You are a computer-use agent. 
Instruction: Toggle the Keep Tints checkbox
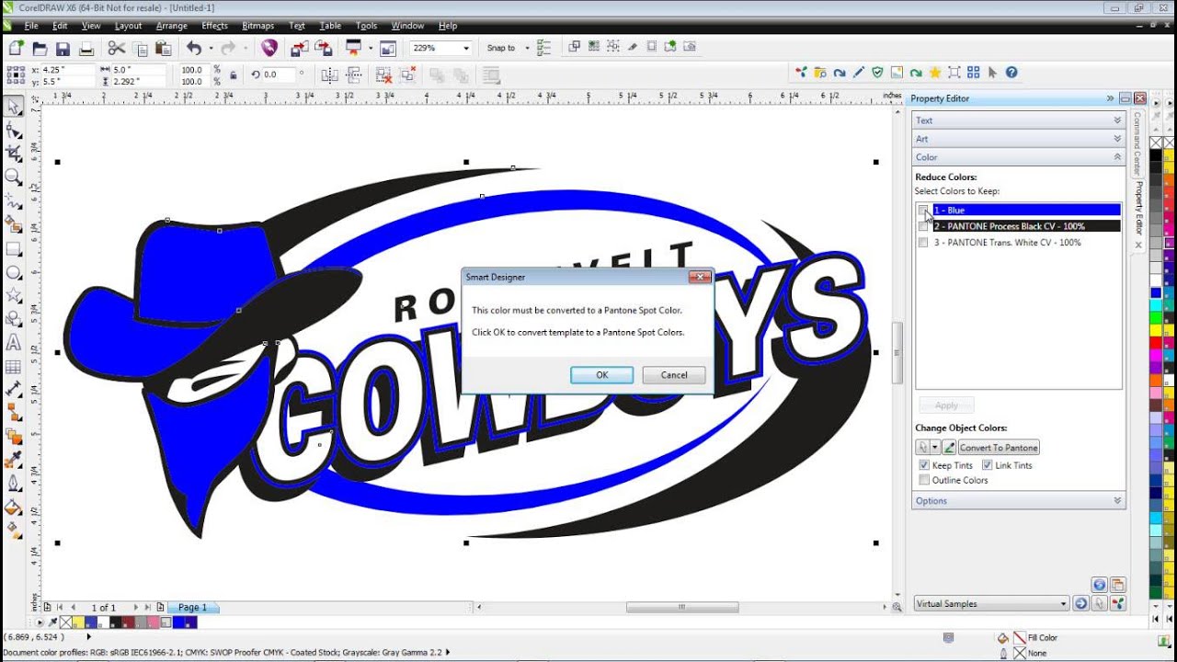923,465
